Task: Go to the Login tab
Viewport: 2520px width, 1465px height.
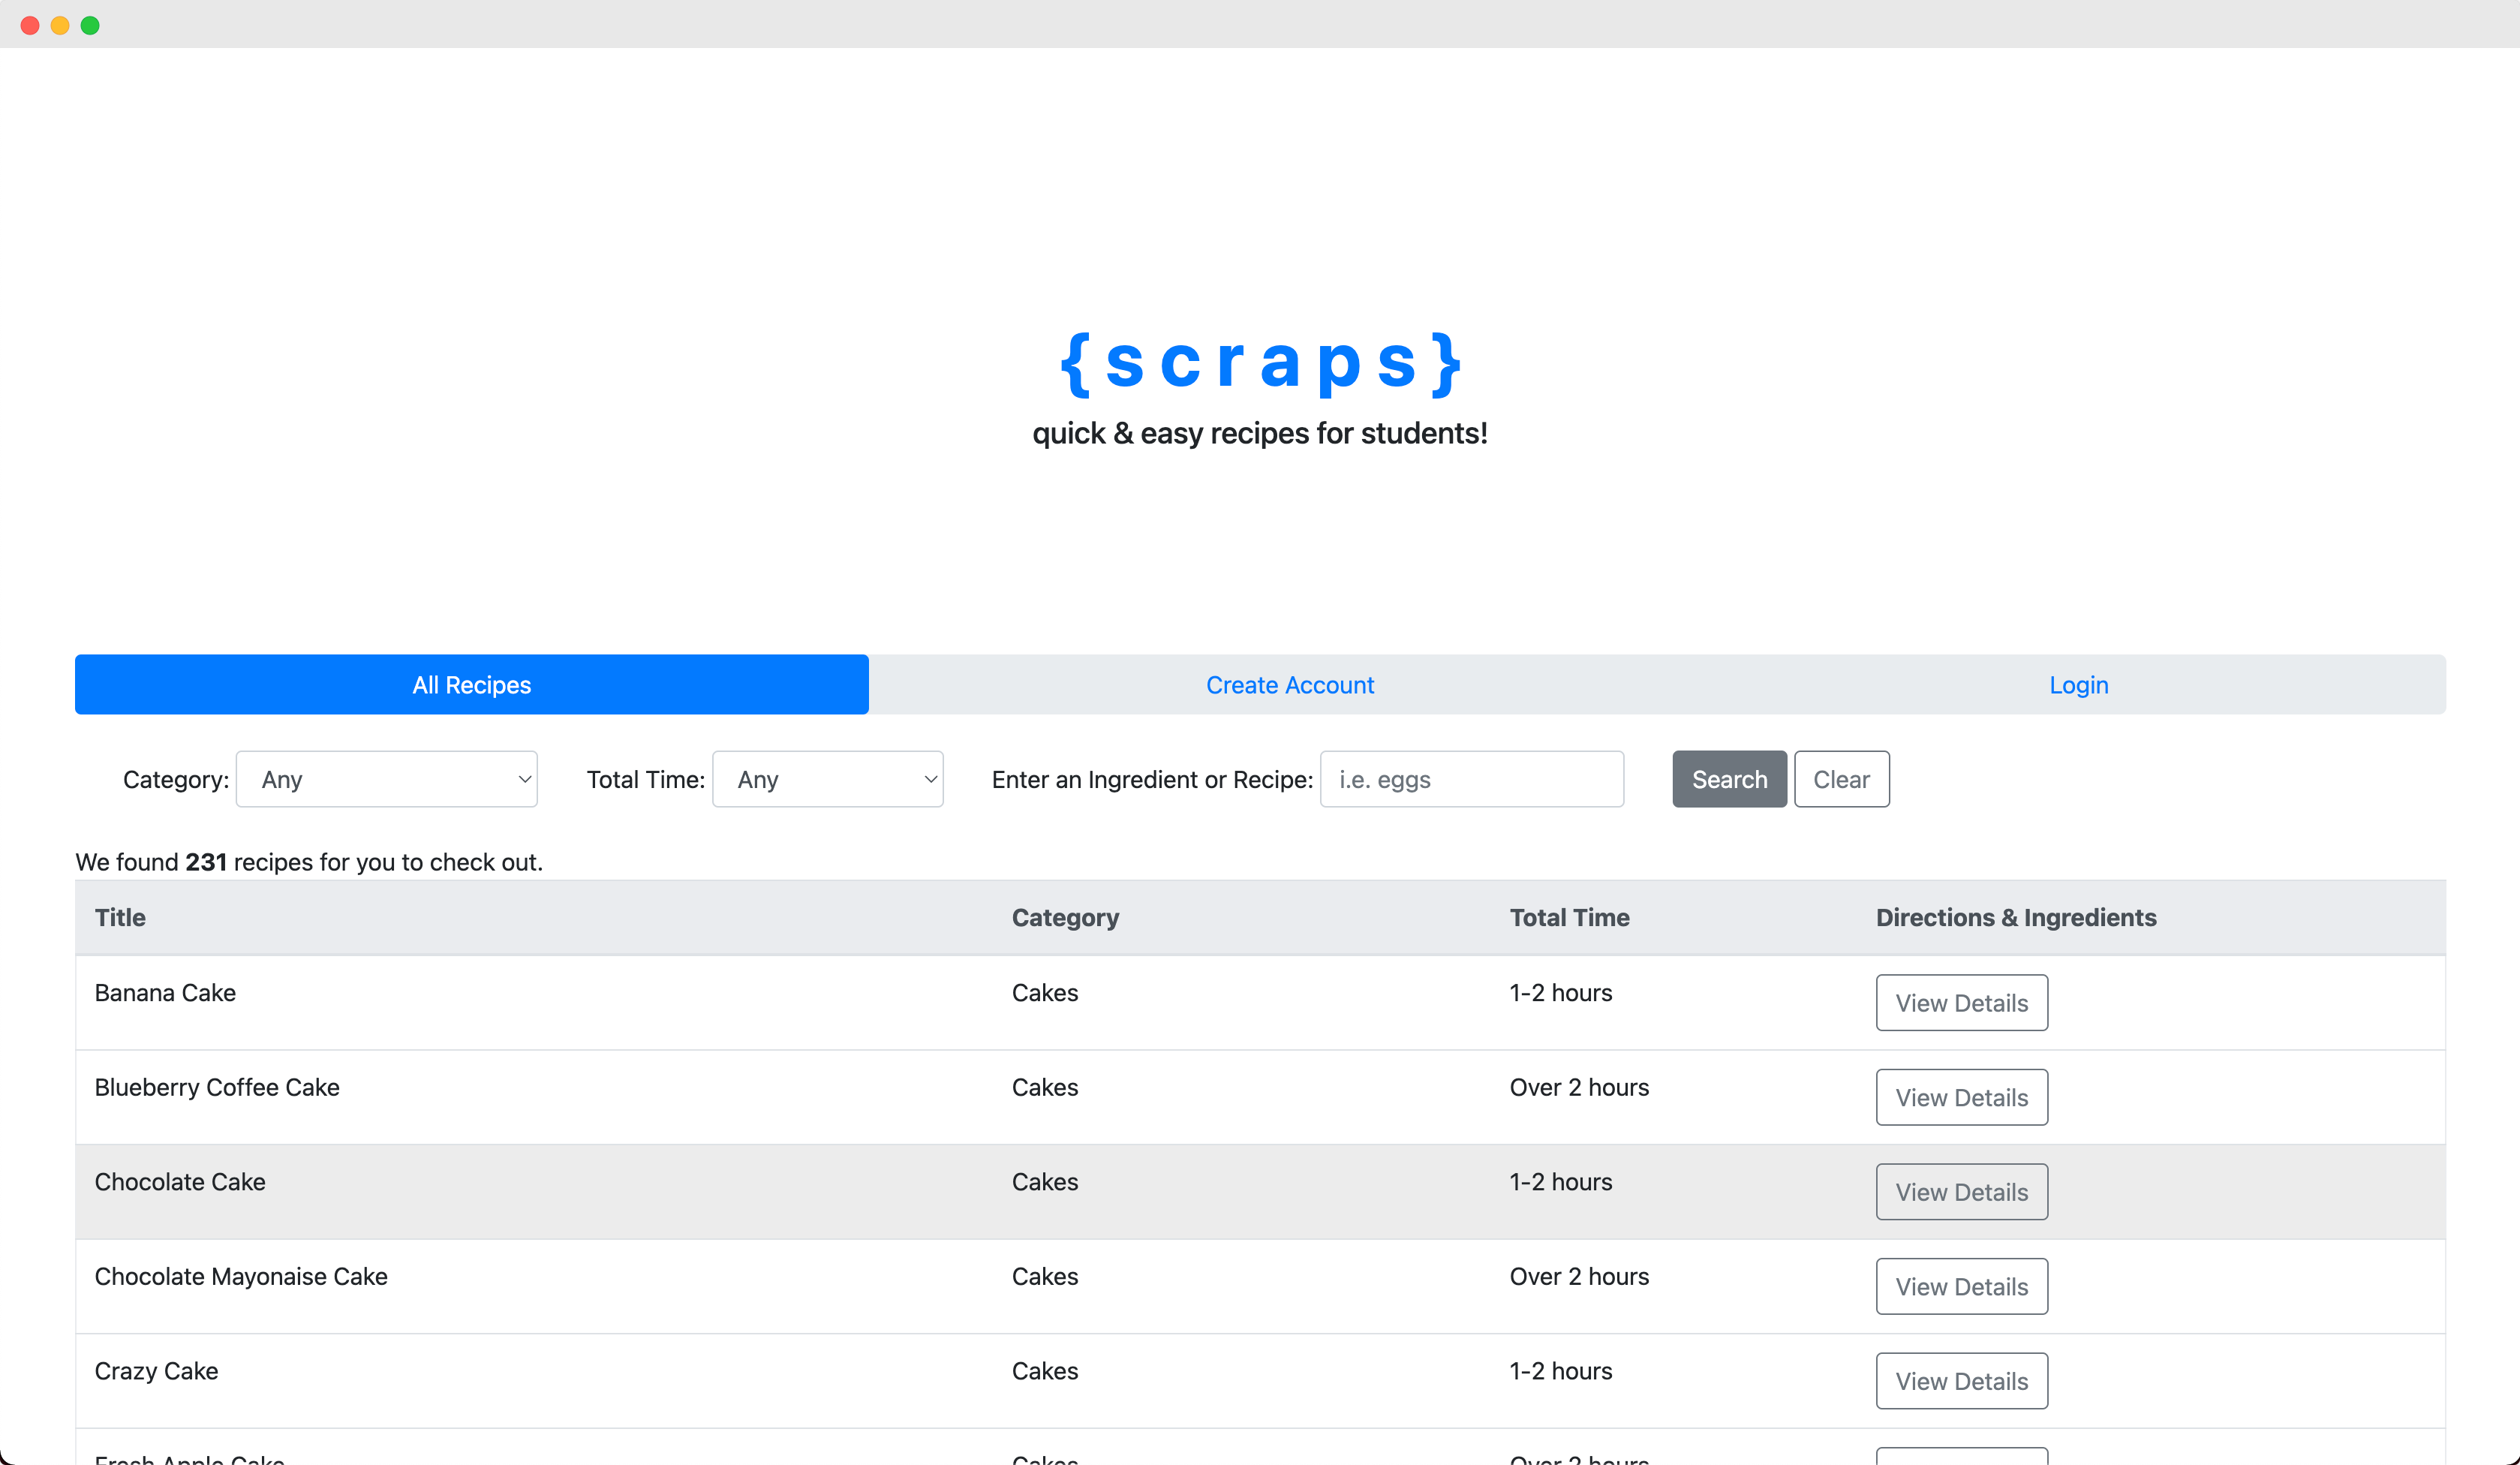Action: (2078, 684)
